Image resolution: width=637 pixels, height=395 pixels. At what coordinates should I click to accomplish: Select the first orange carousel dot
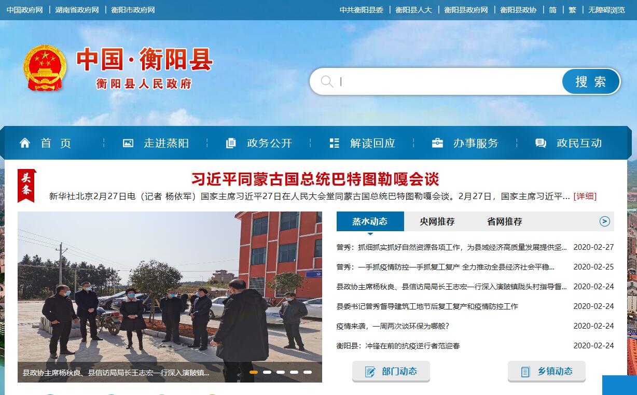(x=254, y=372)
